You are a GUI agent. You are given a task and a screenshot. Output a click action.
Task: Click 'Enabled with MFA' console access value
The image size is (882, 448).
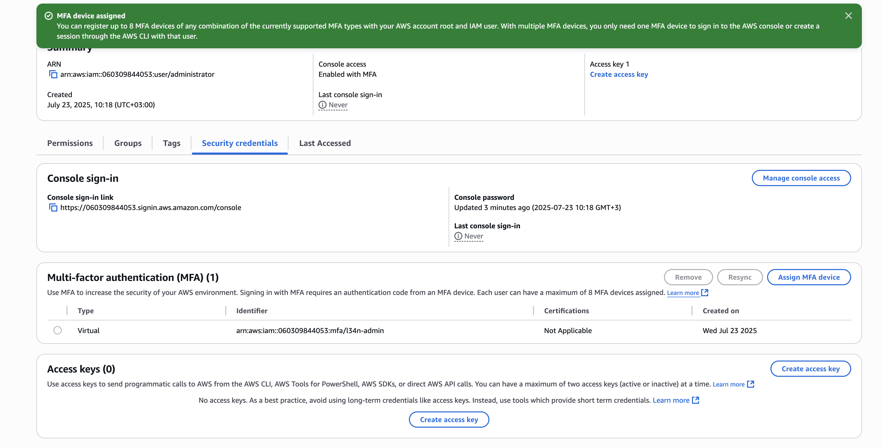pyautogui.click(x=347, y=74)
